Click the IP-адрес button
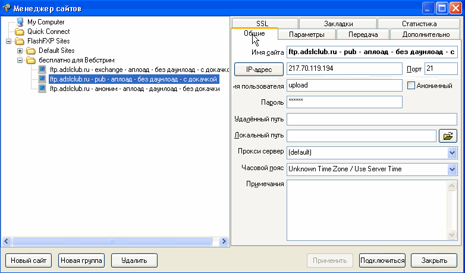This screenshot has width=465, height=273. pyautogui.click(x=259, y=70)
